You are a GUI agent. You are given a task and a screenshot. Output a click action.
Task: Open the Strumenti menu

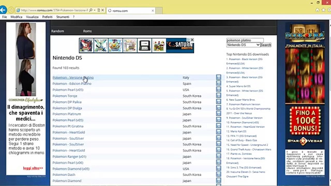pyautogui.click(x=63, y=17)
